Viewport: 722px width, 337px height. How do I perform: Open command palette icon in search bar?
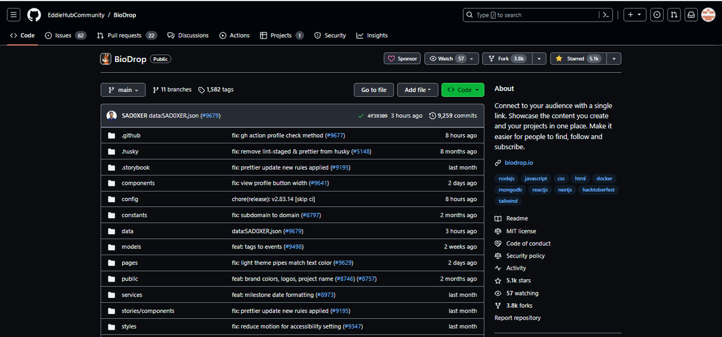[607, 15]
